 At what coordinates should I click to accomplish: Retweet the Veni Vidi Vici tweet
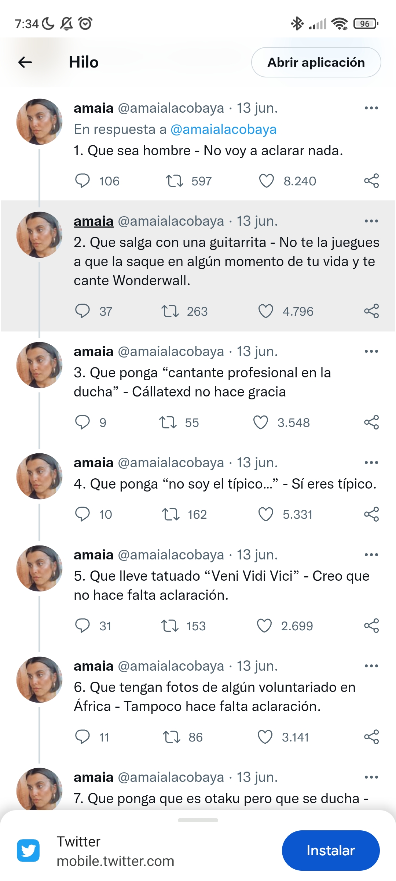[170, 626]
